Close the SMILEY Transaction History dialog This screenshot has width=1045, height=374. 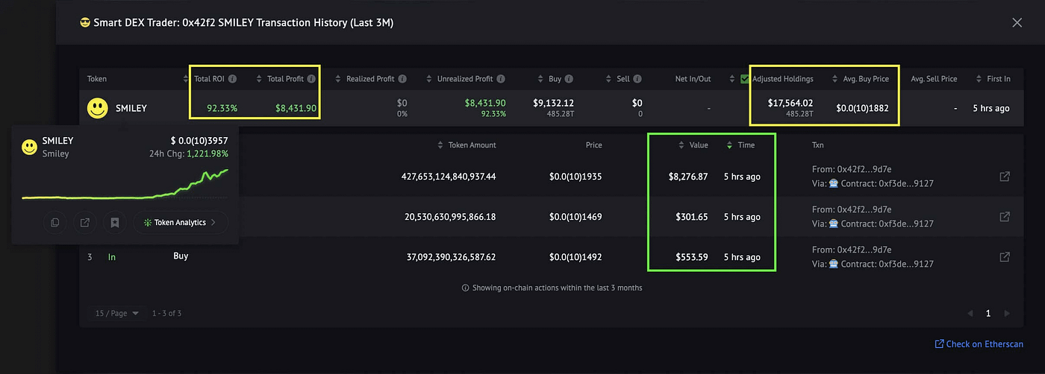[x=1017, y=23]
